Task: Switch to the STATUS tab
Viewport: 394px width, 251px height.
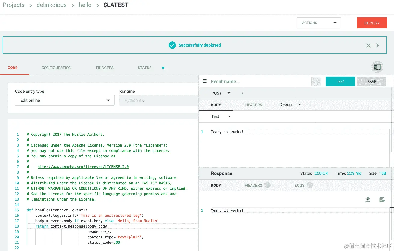Action: [x=145, y=68]
